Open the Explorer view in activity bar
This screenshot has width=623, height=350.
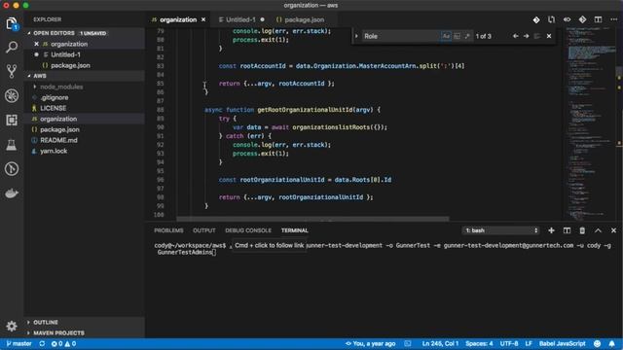pos(12,23)
